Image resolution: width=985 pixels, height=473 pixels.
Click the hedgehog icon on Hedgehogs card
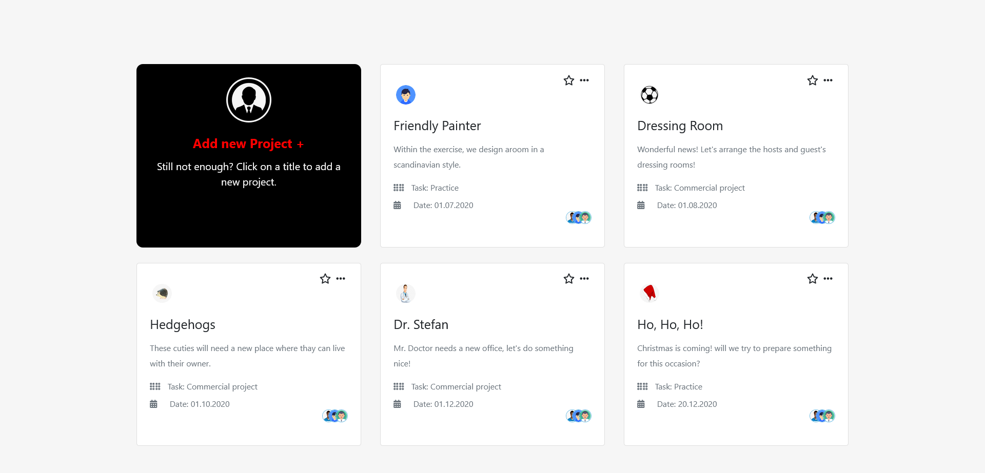[x=162, y=293]
